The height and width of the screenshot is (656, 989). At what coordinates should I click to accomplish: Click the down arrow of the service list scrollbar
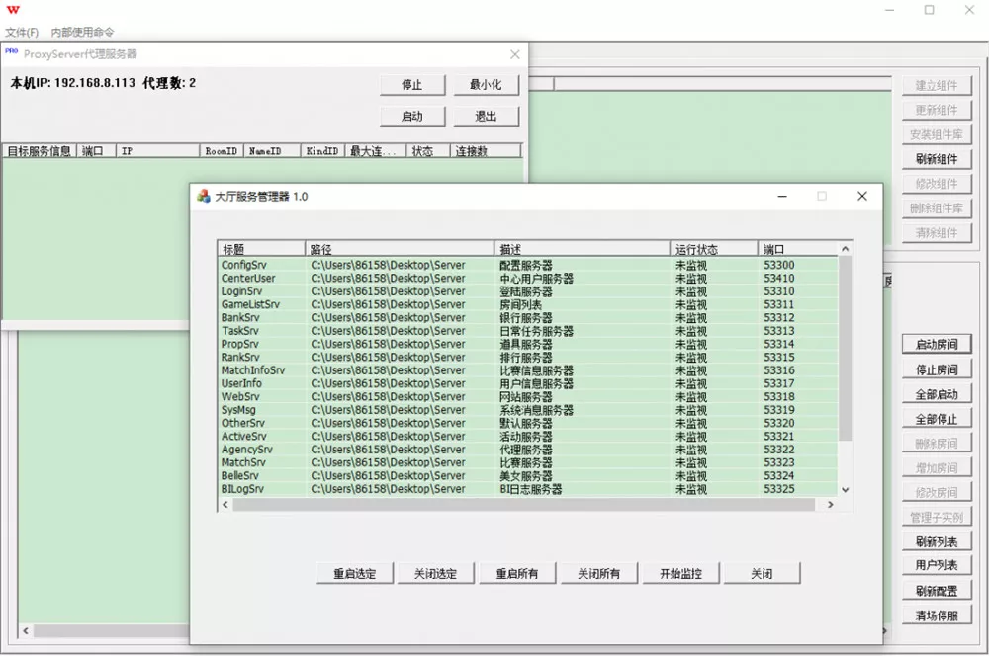pyautogui.click(x=845, y=491)
